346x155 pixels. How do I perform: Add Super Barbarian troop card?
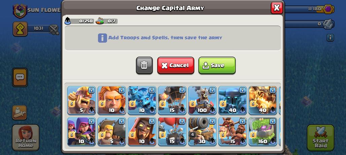(x=81, y=100)
